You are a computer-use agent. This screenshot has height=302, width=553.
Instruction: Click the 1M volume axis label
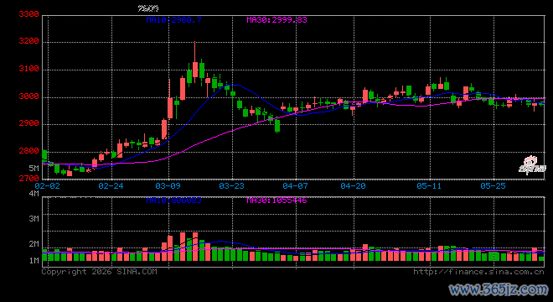pos(34,261)
